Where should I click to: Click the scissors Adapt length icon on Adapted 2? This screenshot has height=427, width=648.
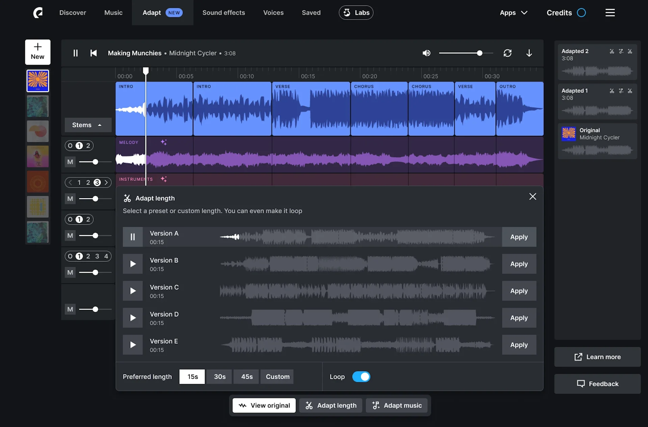pos(612,51)
